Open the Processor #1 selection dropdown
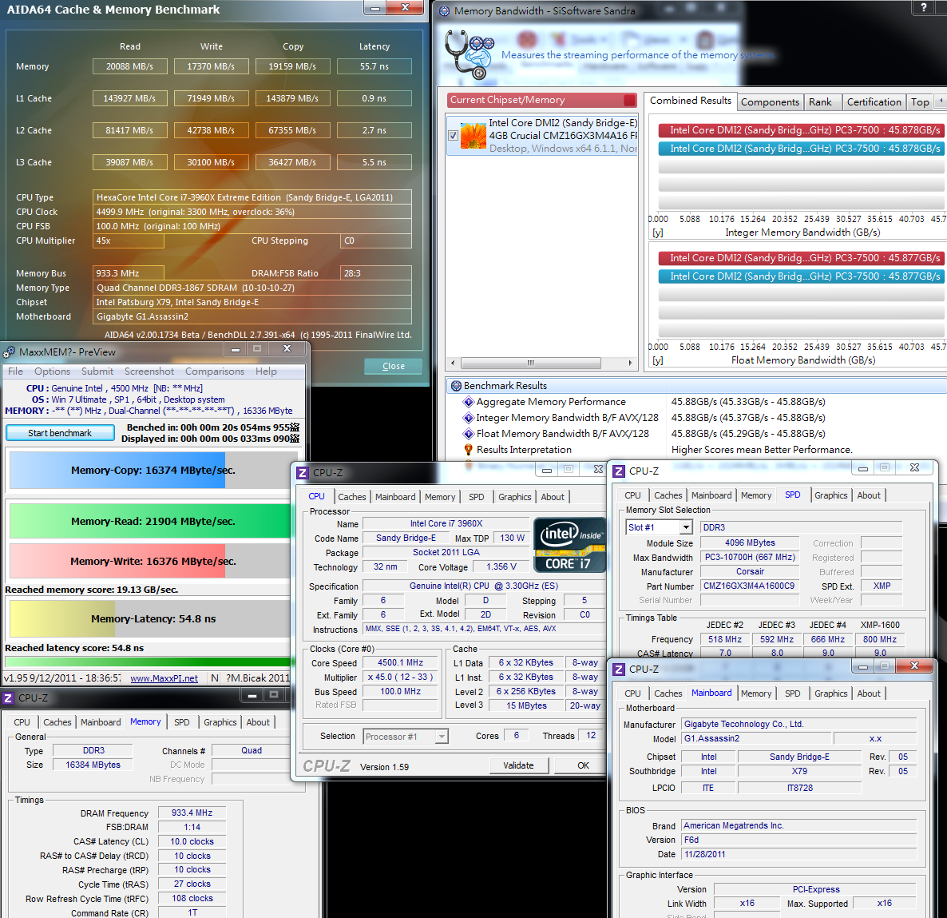 coord(406,737)
